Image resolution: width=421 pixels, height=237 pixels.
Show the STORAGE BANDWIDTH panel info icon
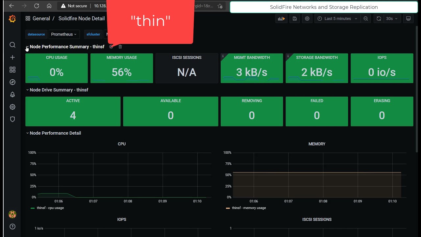(x=288, y=56)
